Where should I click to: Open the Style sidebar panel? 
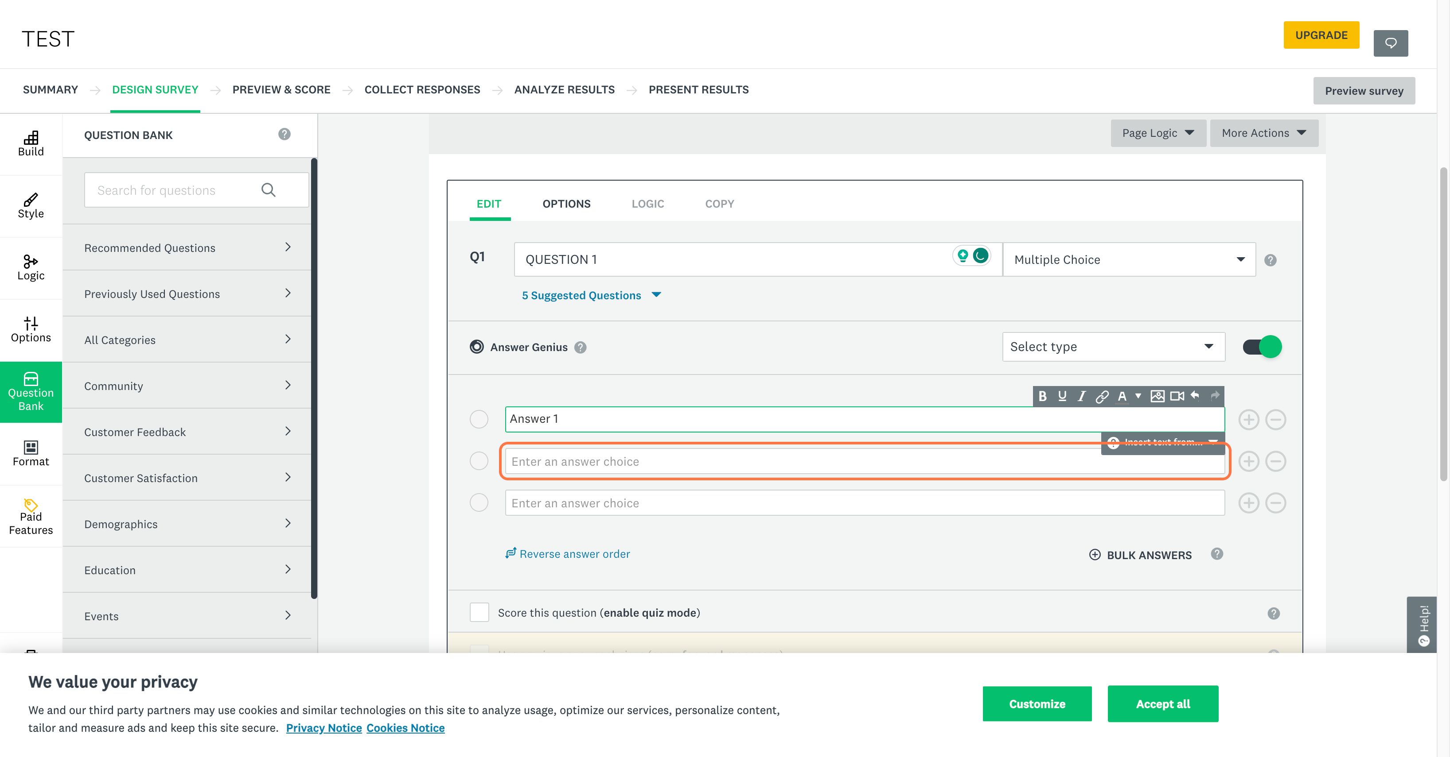click(x=31, y=206)
